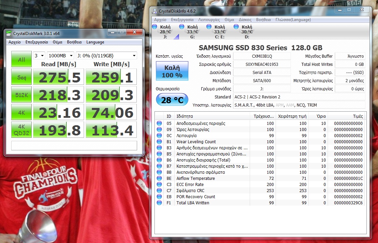Click the SATA/600 transfer mode field
Viewport: 378px width, 243px height.
pyautogui.click(x=262, y=81)
